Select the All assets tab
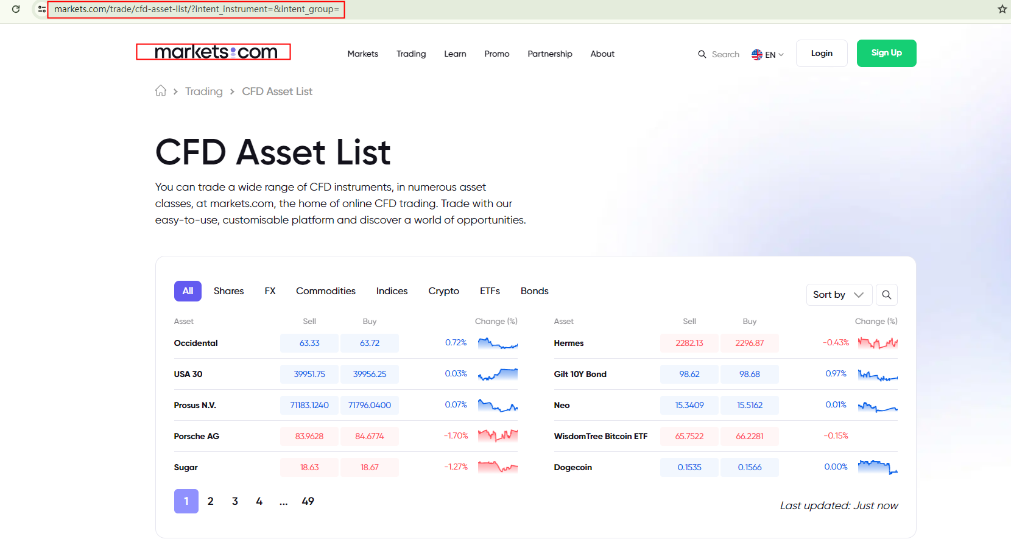Image resolution: width=1011 pixels, height=539 pixels. (188, 291)
